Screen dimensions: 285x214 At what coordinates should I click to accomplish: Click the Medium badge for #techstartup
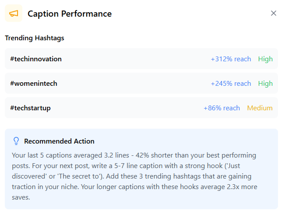260,108
